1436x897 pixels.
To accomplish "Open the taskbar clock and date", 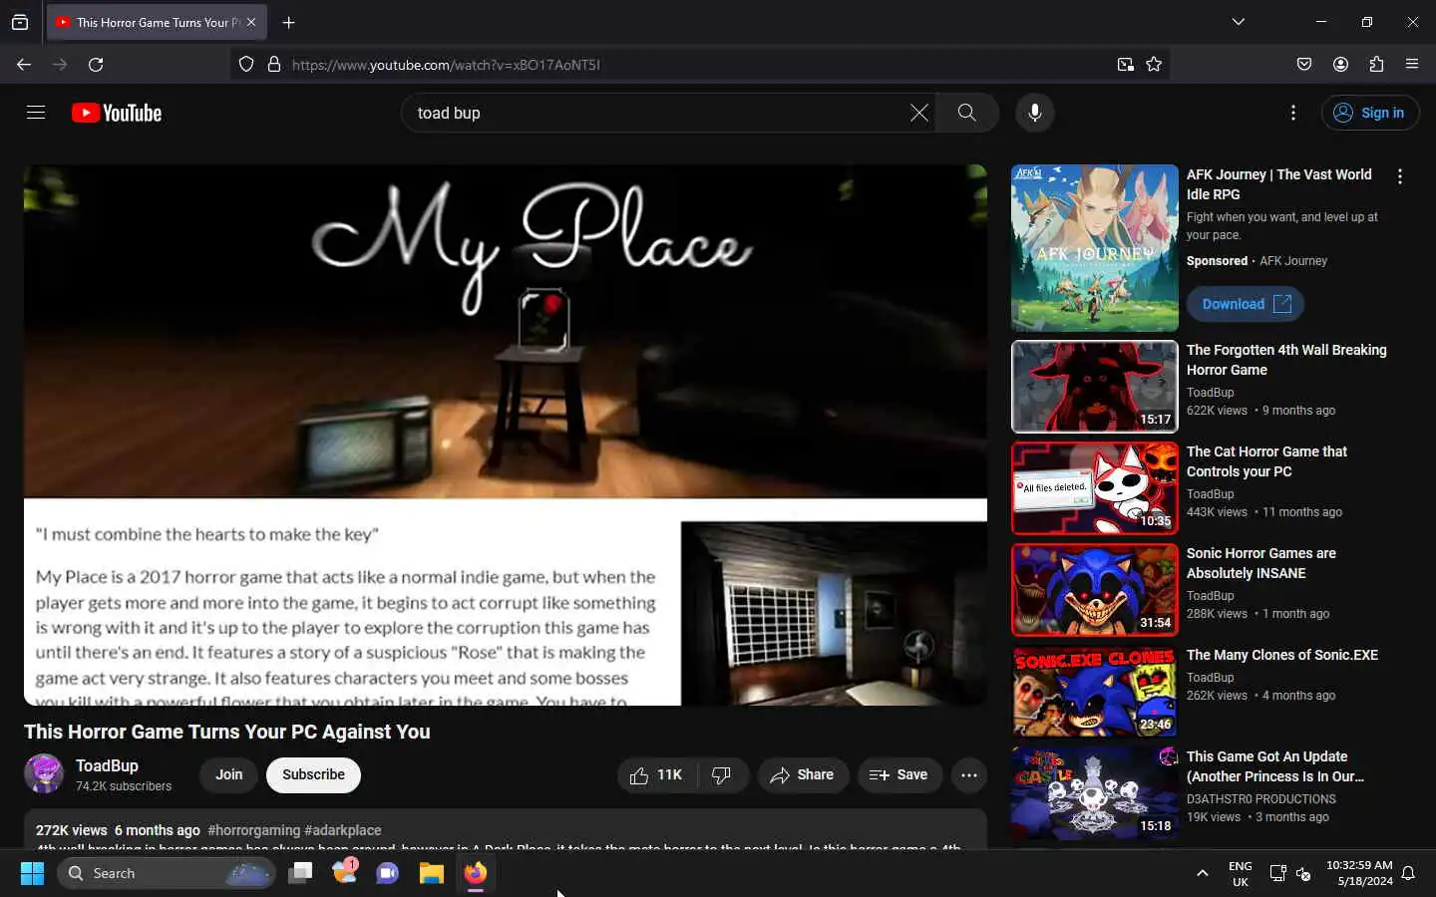I will point(1359,873).
